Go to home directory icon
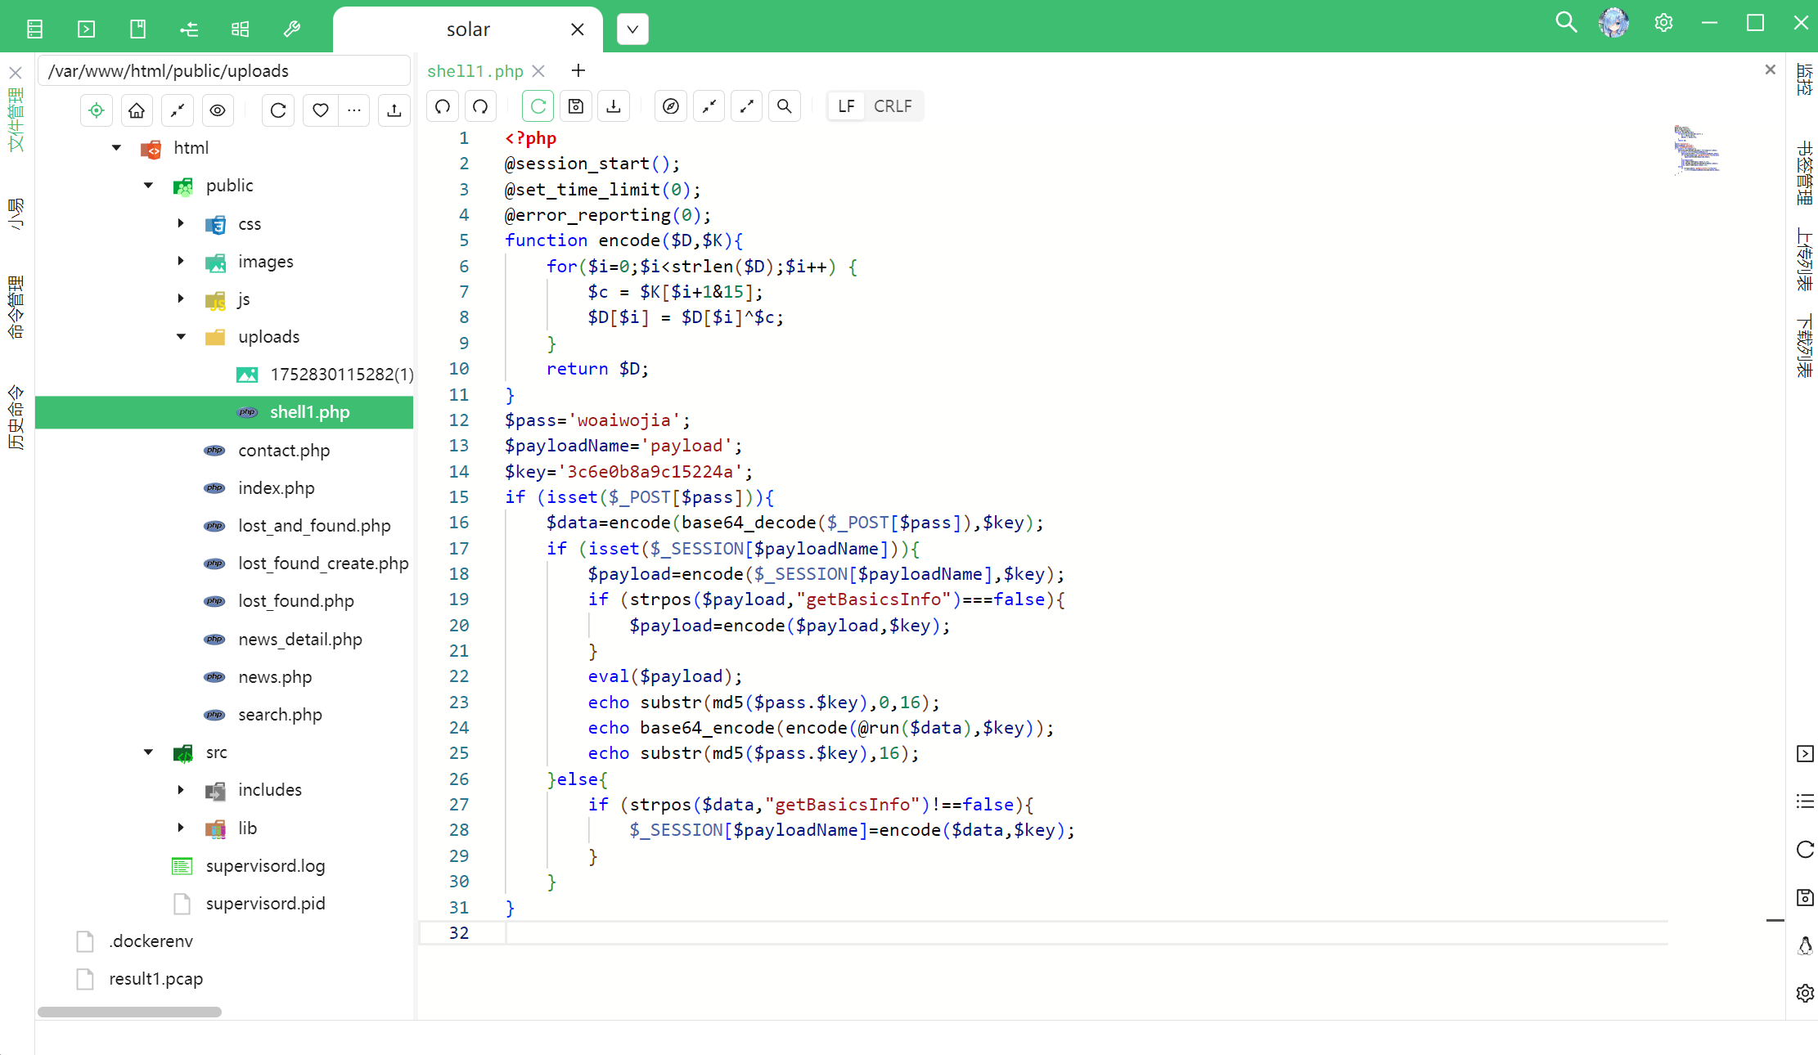This screenshot has width=1818, height=1055. click(x=137, y=110)
